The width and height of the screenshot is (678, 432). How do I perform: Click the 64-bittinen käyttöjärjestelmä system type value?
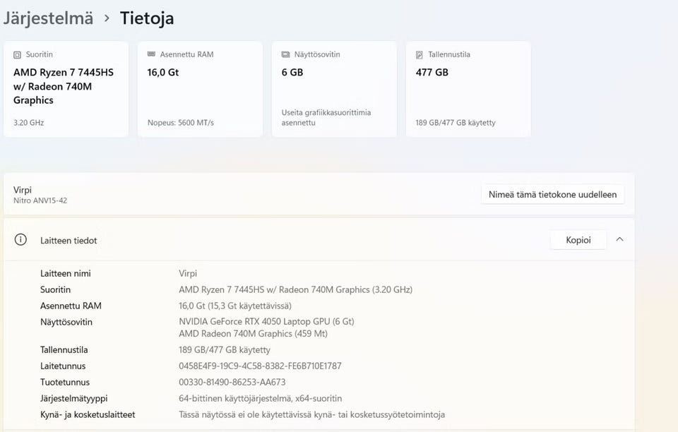[261, 398]
